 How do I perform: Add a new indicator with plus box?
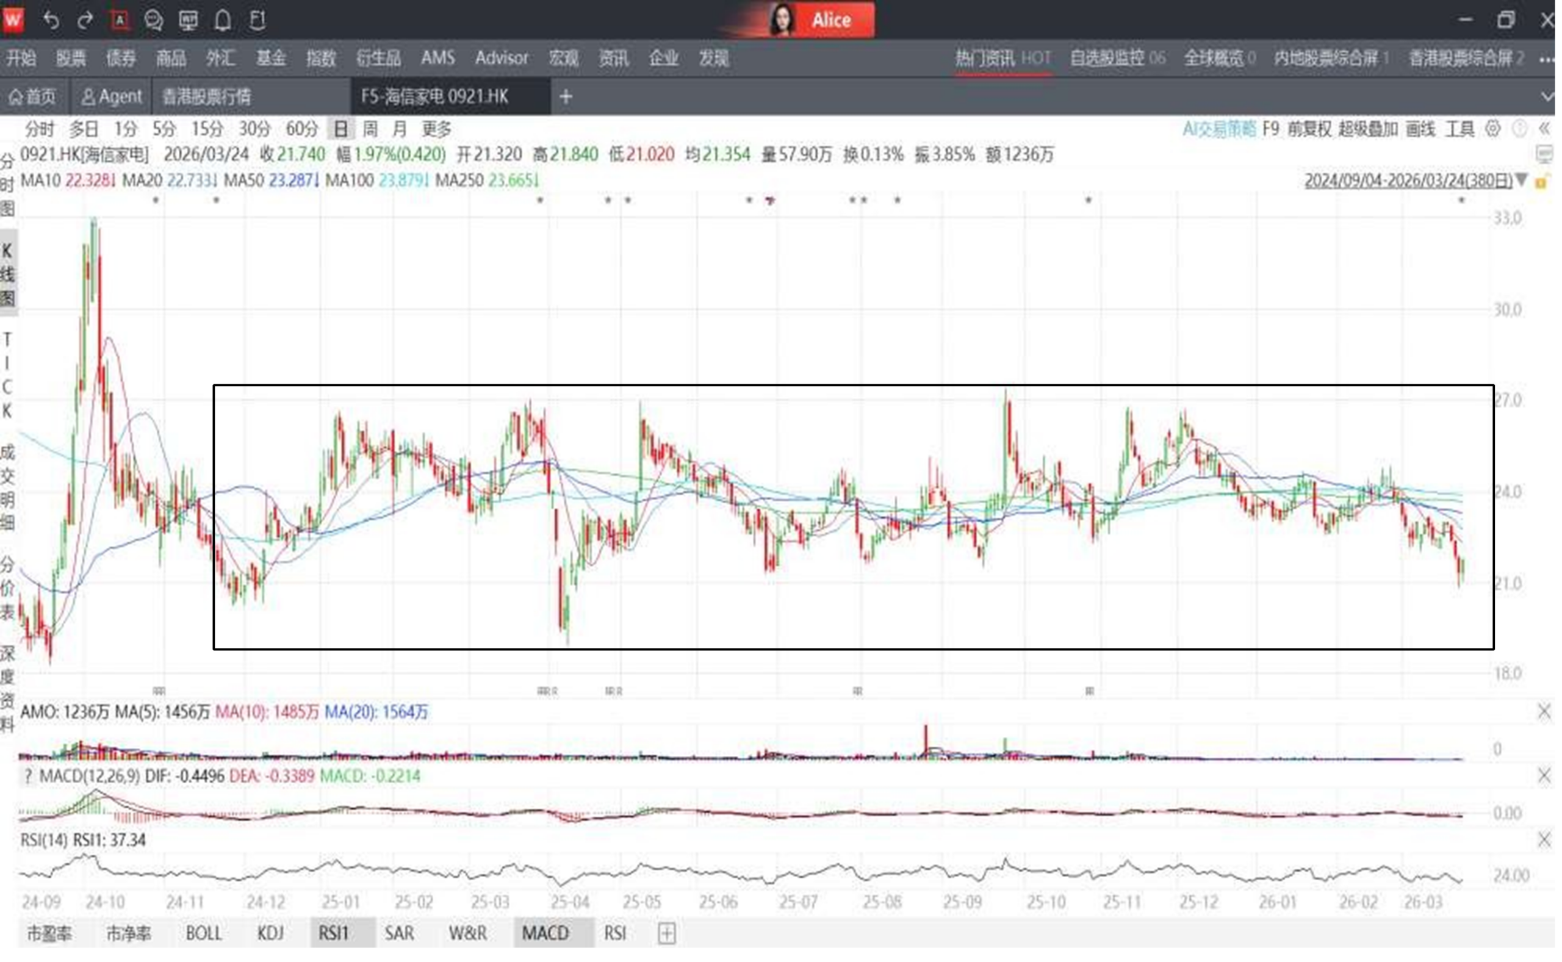coord(666,933)
